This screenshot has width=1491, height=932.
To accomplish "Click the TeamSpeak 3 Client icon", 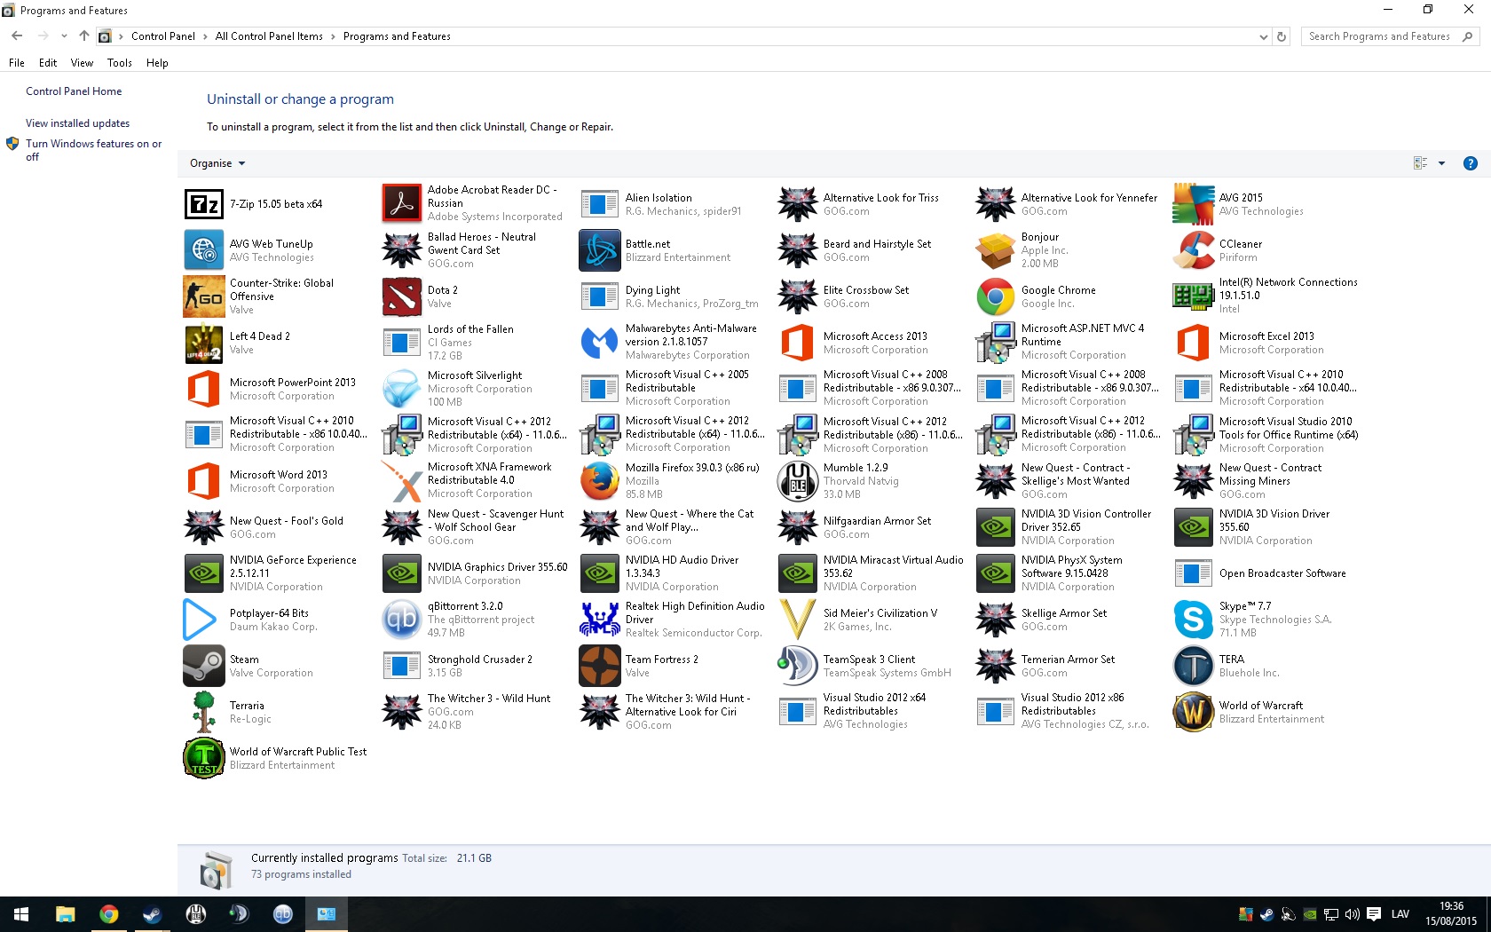I will tap(797, 666).
